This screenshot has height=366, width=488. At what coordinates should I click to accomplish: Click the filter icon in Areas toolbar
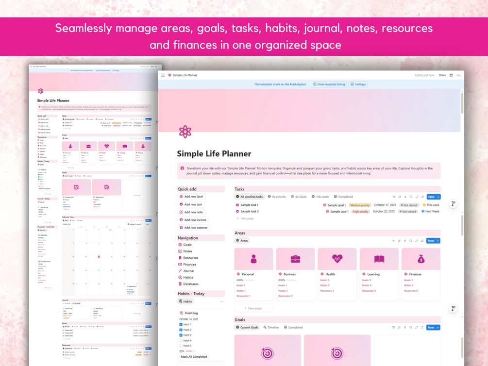click(393, 241)
